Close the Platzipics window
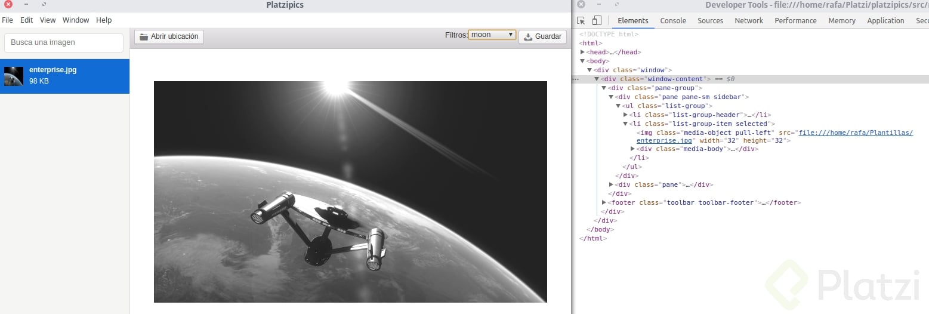 click(x=8, y=4)
